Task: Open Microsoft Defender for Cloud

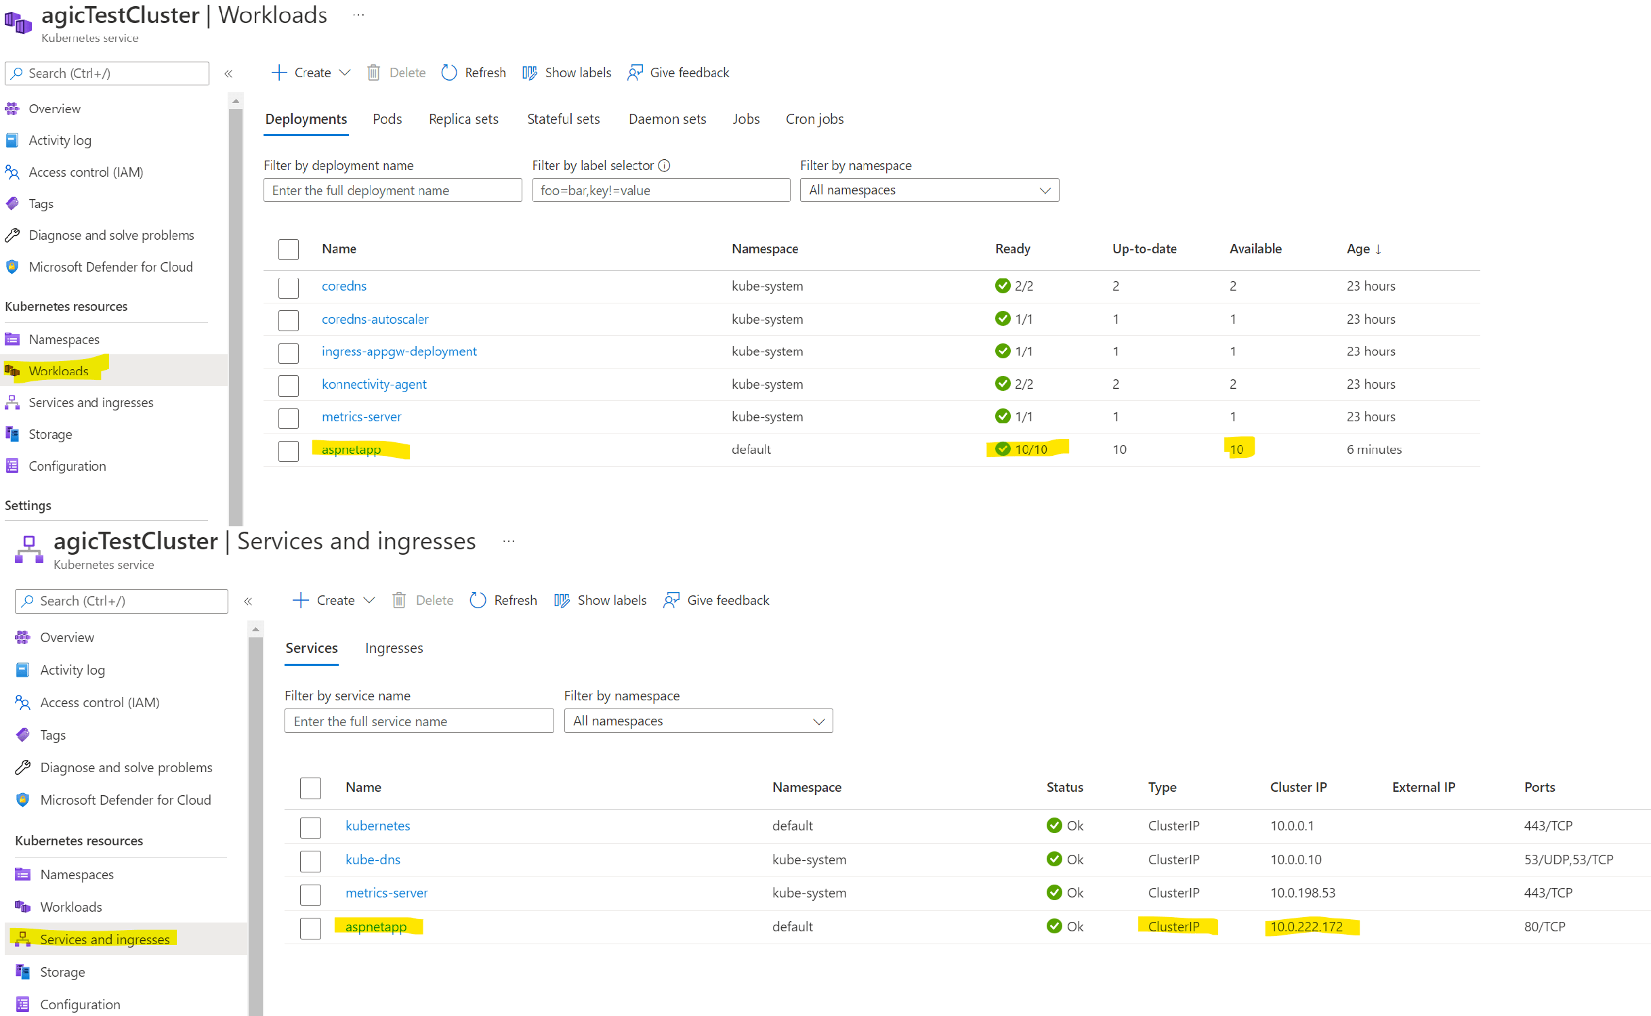Action: pos(110,266)
